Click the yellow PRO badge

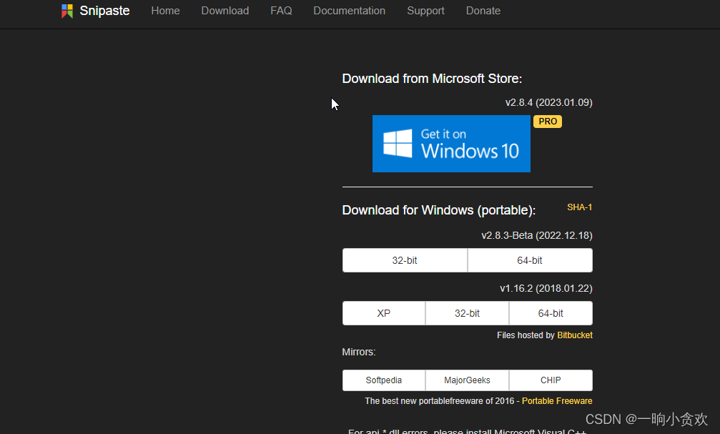tap(548, 122)
